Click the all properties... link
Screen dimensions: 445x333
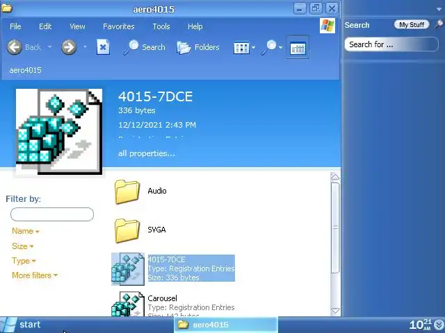[147, 153]
